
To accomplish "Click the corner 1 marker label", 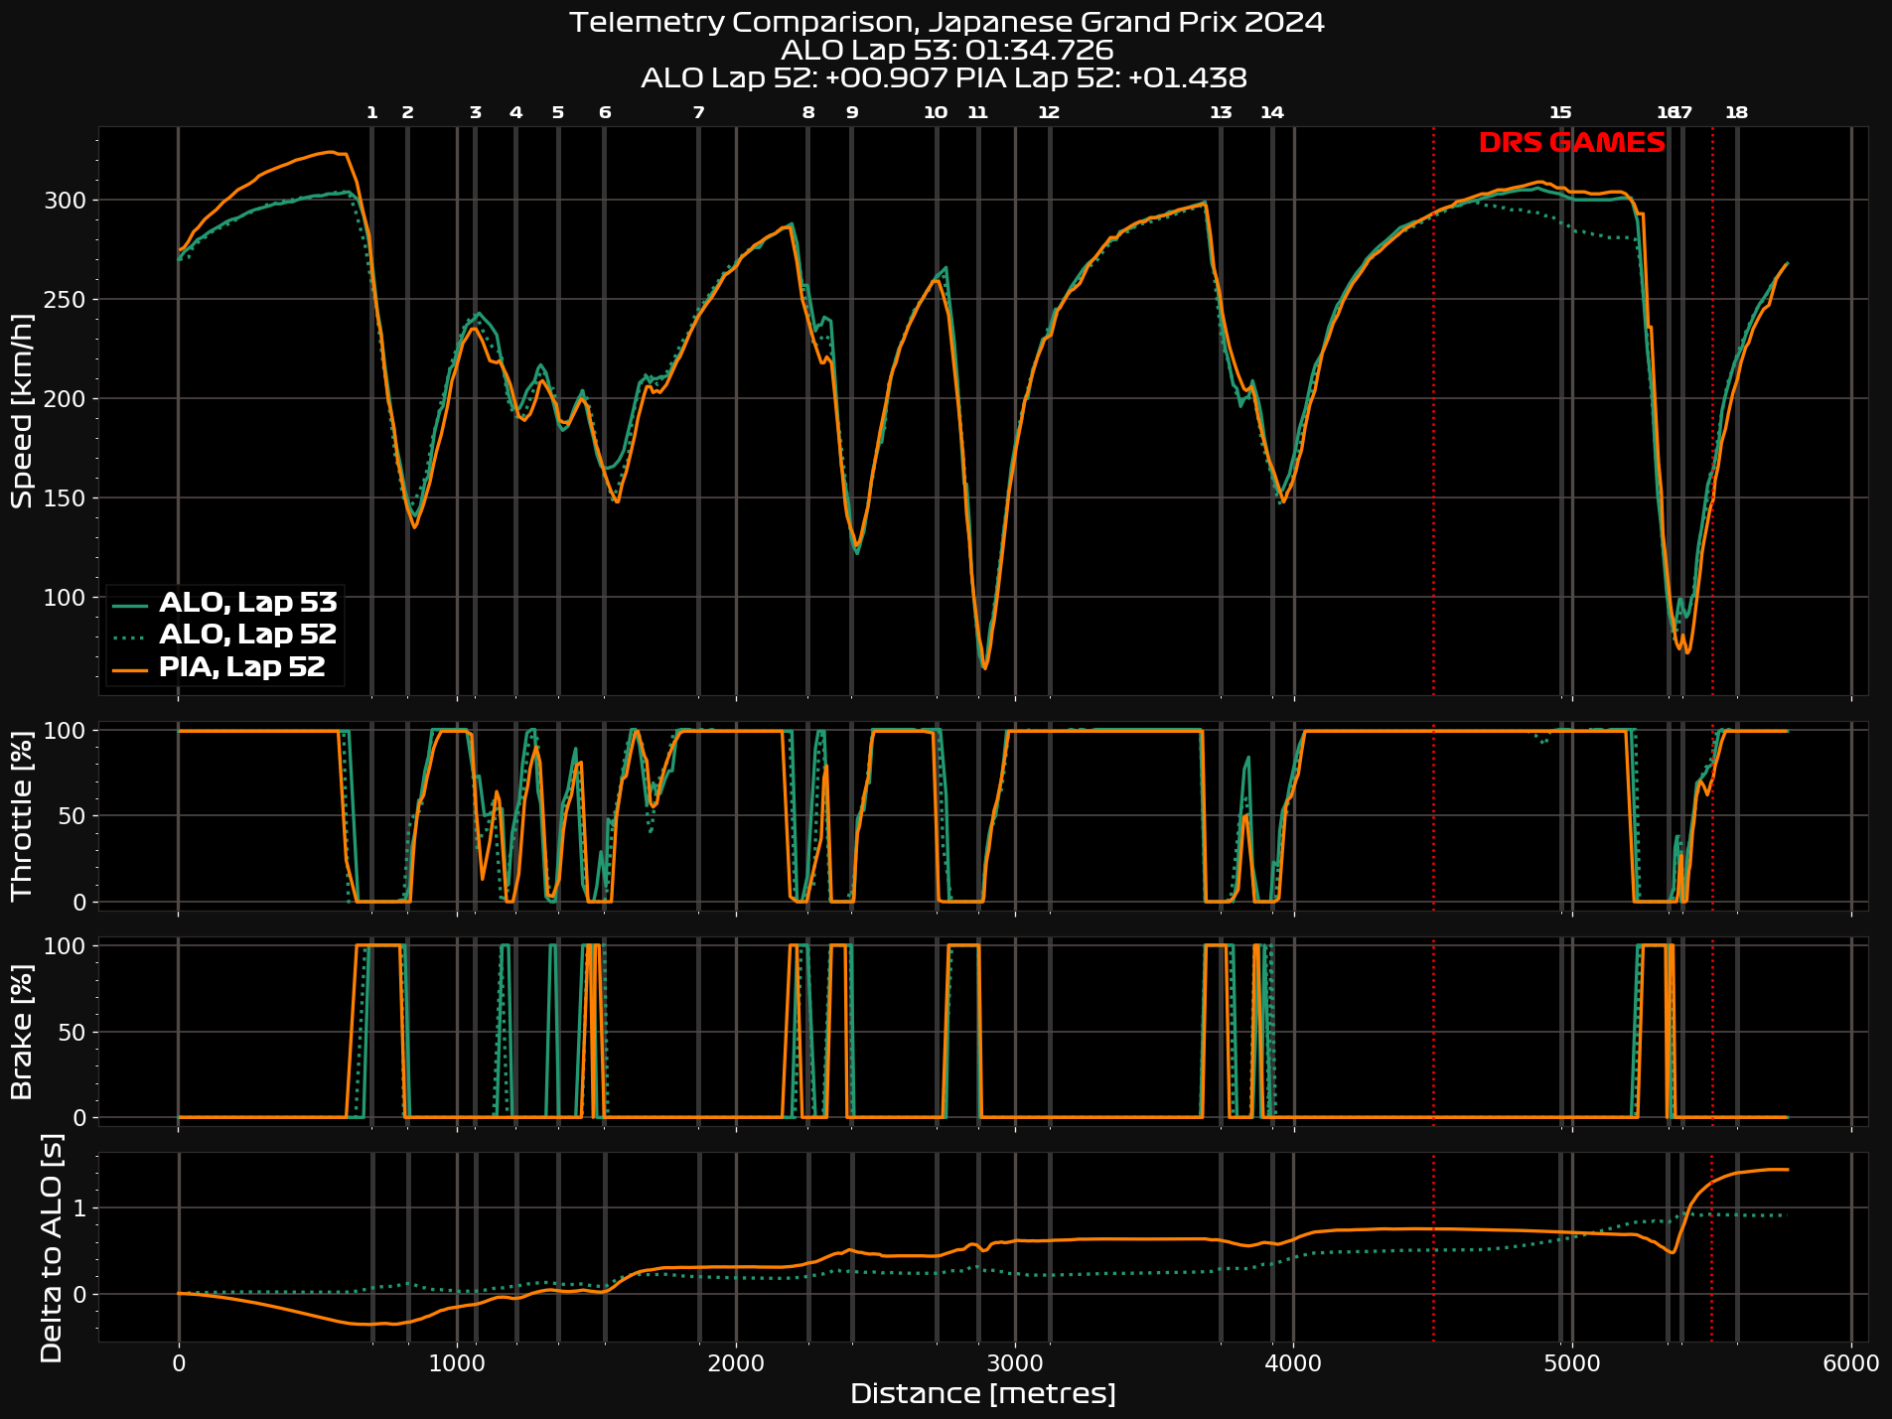I will [x=372, y=113].
